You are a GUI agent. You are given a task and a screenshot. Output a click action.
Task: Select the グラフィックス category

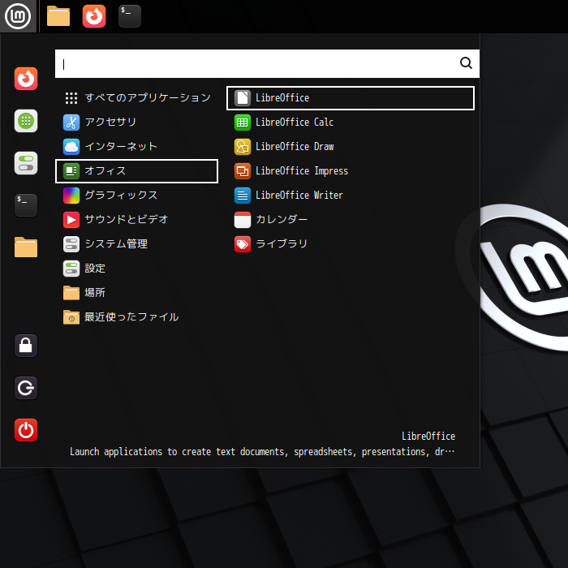click(136, 196)
